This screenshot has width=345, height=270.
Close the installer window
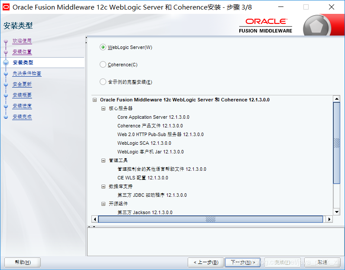tap(332, 7)
